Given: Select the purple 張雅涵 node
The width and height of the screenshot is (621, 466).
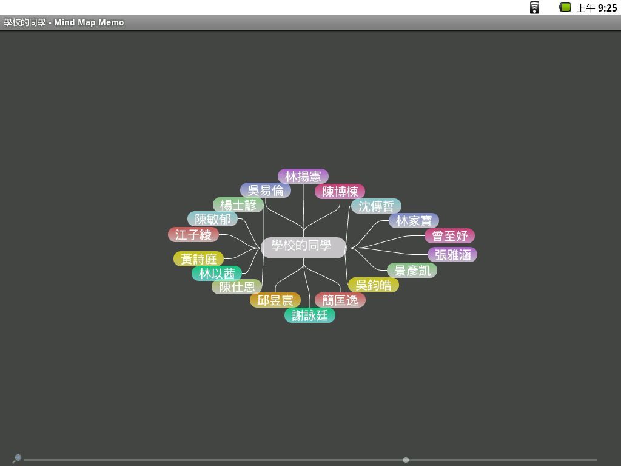Looking at the screenshot, I should [452, 255].
